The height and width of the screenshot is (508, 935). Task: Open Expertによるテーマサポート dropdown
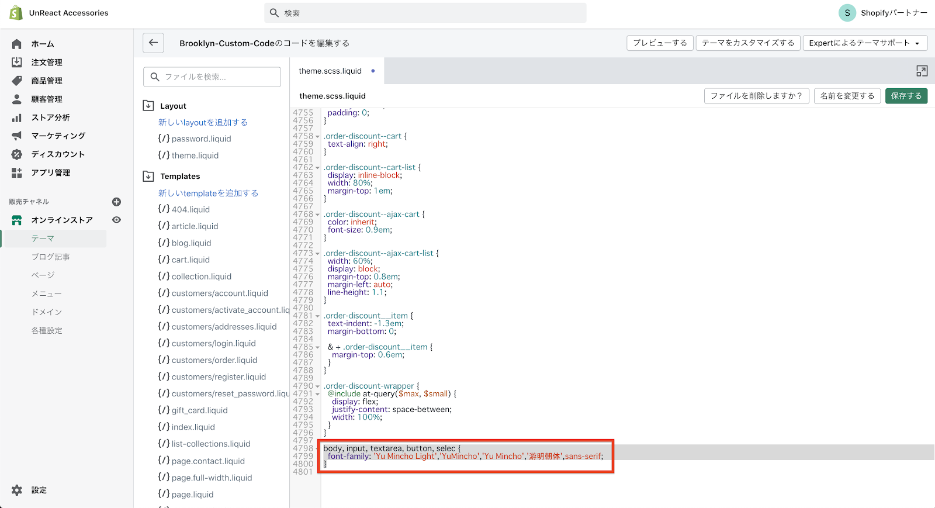[864, 43]
